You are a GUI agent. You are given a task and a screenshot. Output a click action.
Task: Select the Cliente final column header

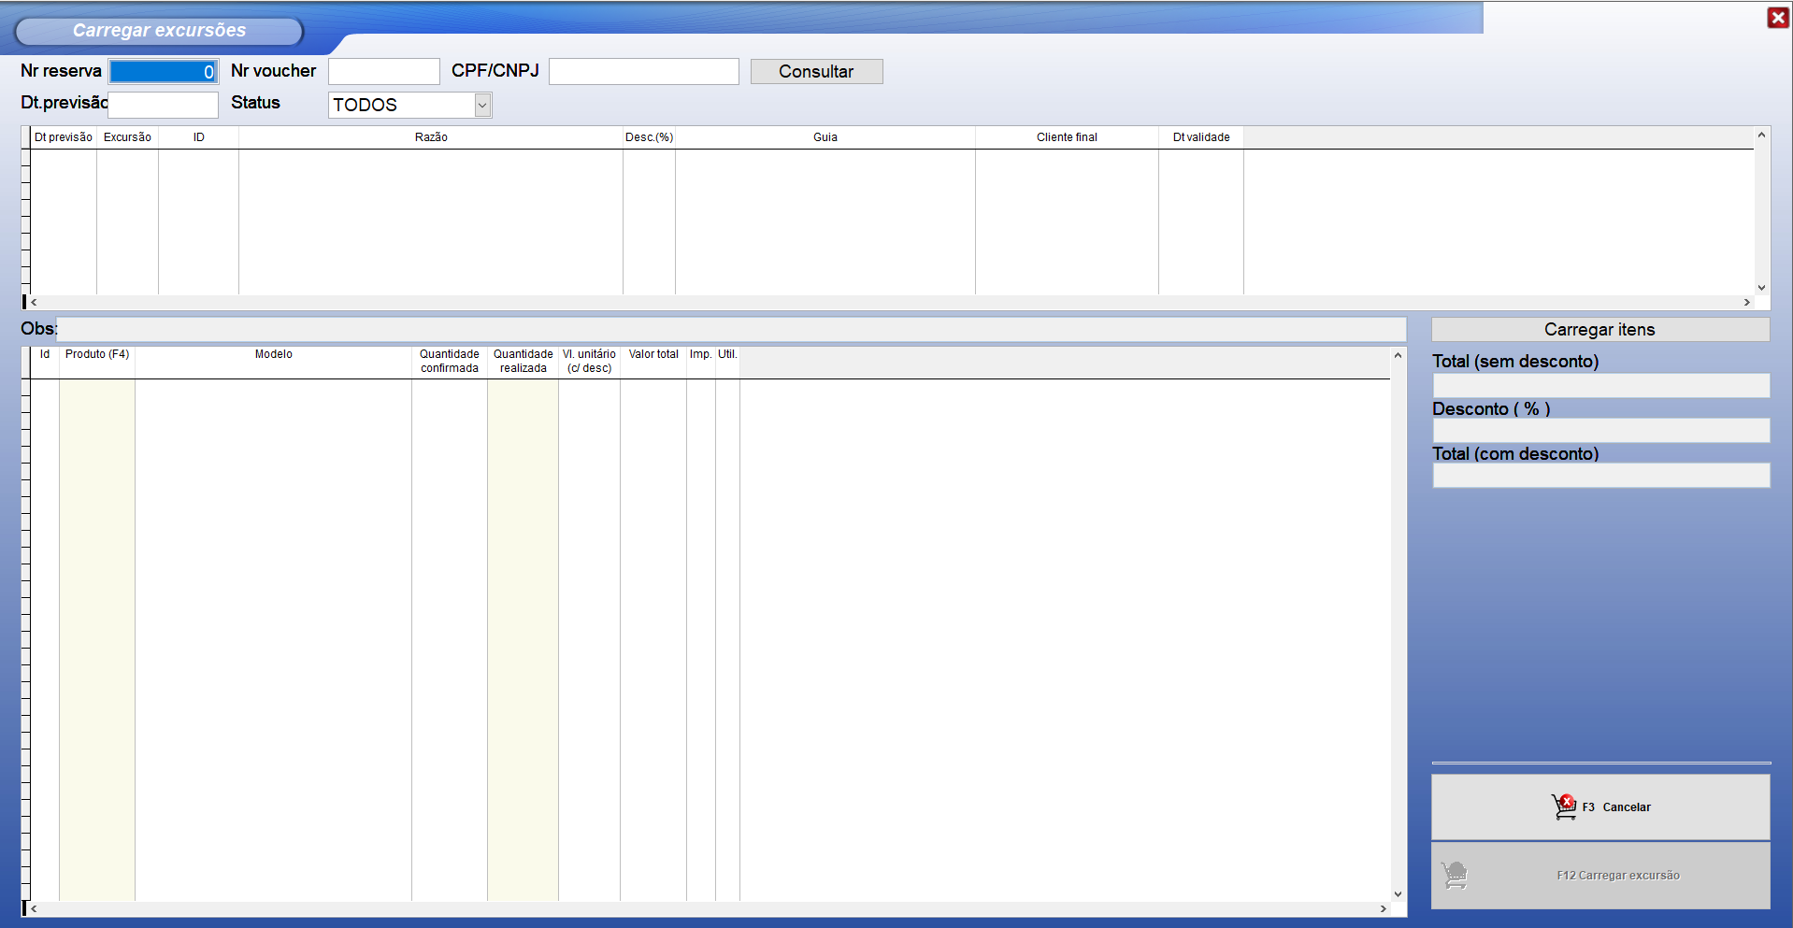click(x=1067, y=137)
